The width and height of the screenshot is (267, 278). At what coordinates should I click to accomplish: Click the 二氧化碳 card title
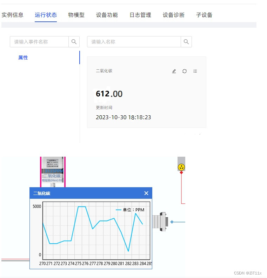pos(104,71)
